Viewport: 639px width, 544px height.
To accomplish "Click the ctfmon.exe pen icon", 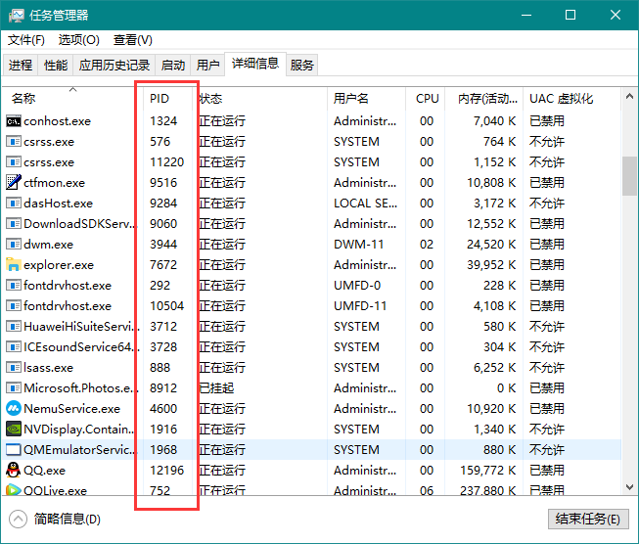I will tap(14, 183).
